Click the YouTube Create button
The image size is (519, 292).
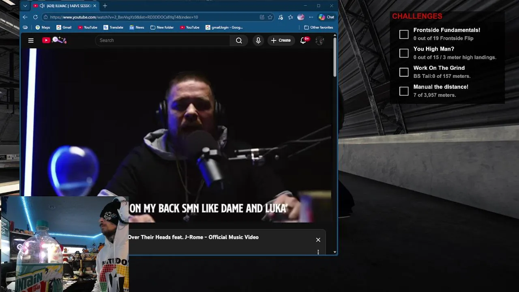click(281, 40)
